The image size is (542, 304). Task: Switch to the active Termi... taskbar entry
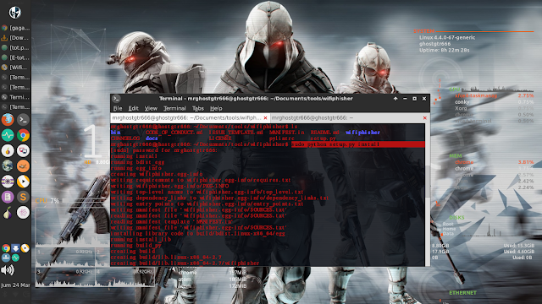[x=15, y=97]
